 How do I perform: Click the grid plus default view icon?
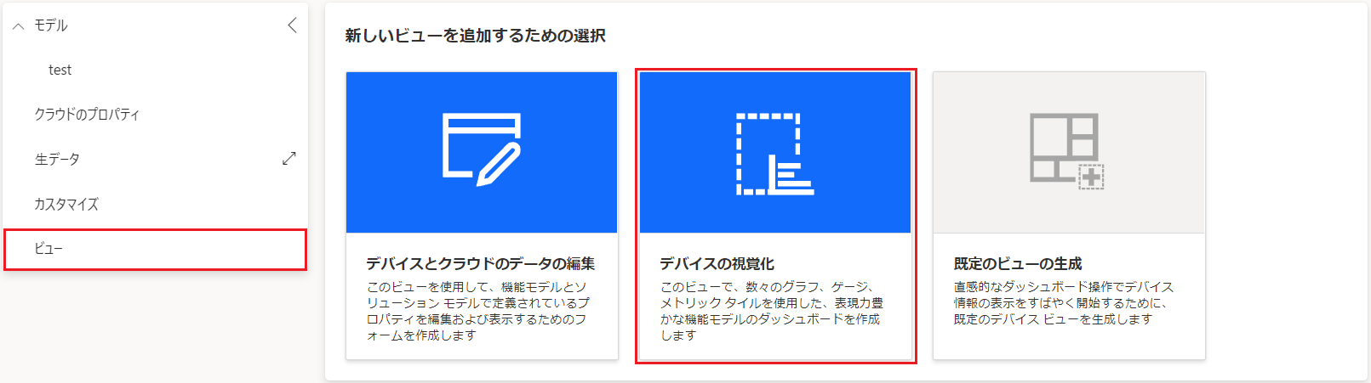[x=1067, y=151]
